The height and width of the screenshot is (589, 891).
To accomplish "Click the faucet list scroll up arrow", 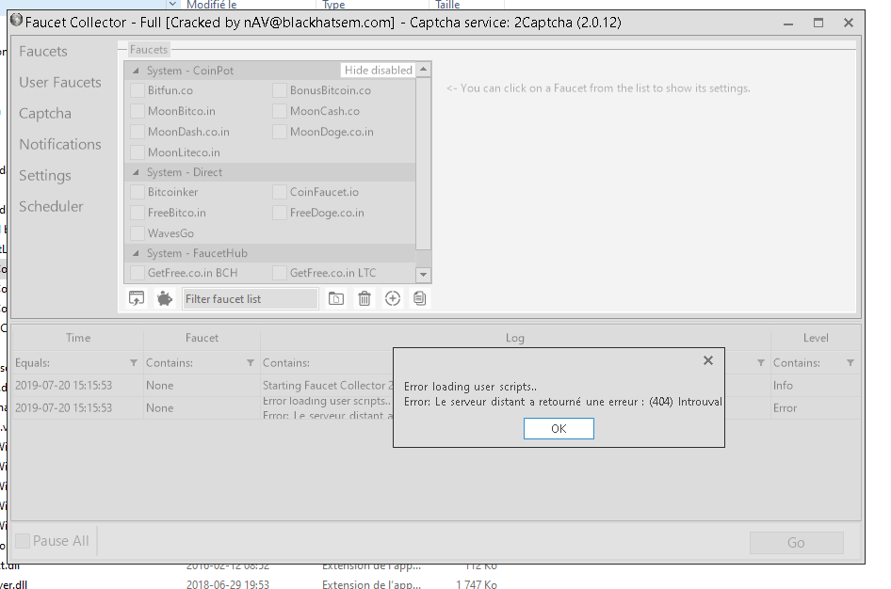I will (x=423, y=70).
